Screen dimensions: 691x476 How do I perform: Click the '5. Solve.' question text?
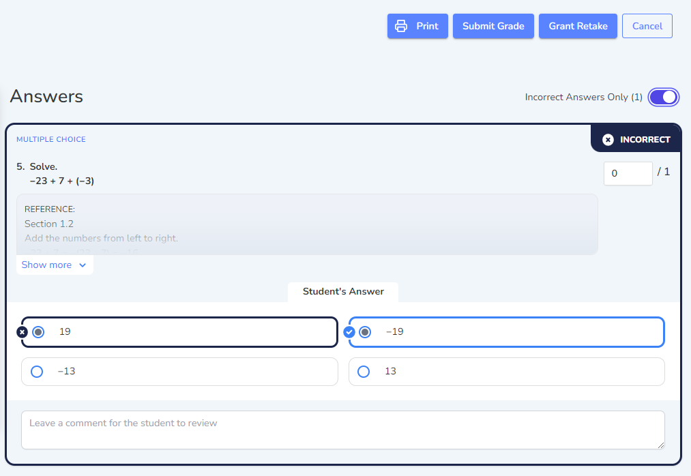[x=37, y=166]
